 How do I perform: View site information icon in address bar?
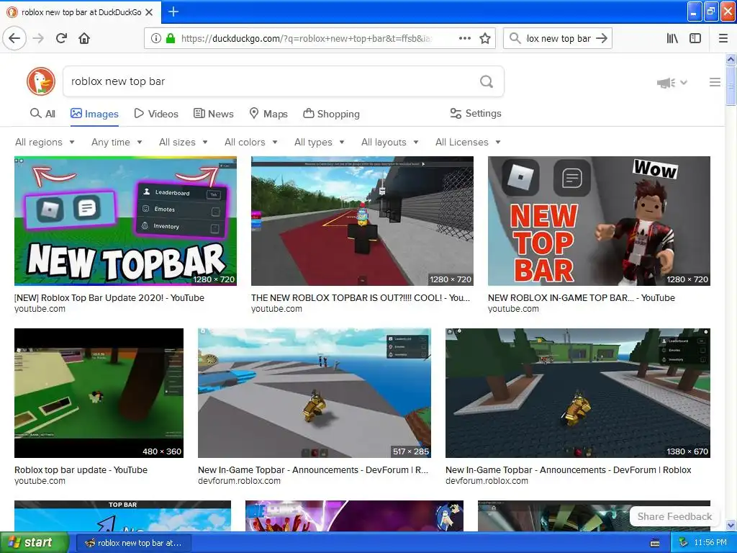click(156, 38)
